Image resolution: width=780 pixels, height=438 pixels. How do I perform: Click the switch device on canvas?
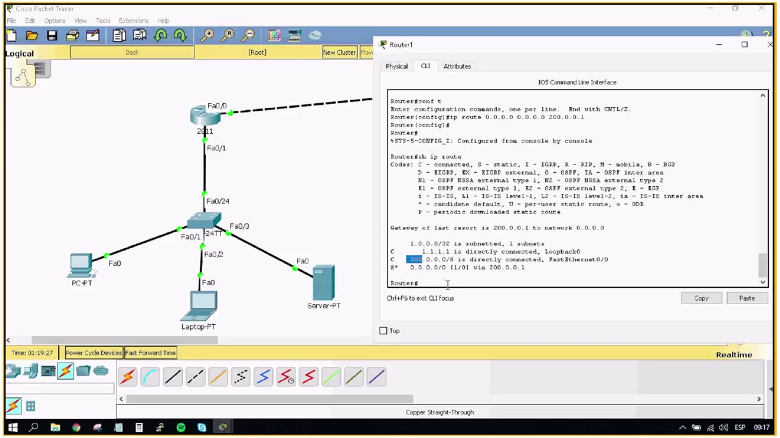click(204, 221)
